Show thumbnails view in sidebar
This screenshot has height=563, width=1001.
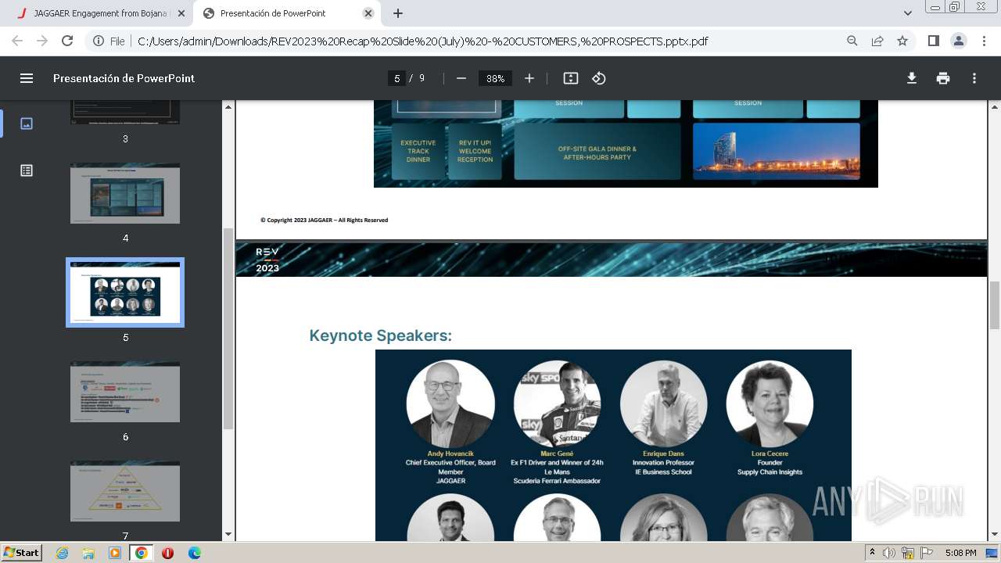(27, 124)
